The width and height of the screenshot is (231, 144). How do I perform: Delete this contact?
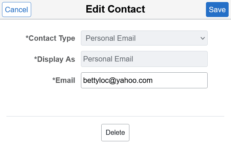coord(115,132)
